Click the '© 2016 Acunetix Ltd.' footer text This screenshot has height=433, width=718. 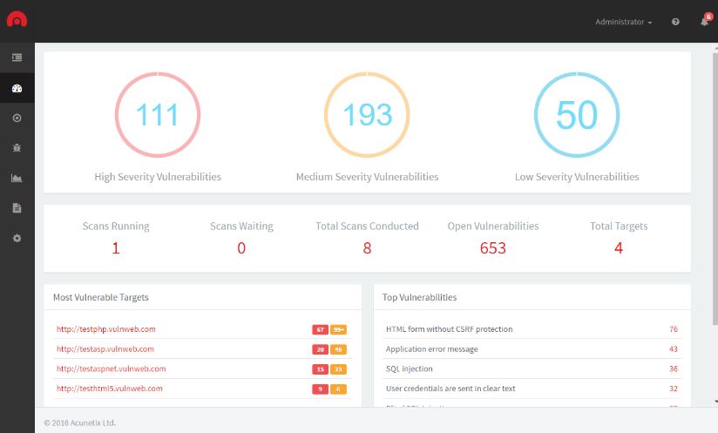79,423
